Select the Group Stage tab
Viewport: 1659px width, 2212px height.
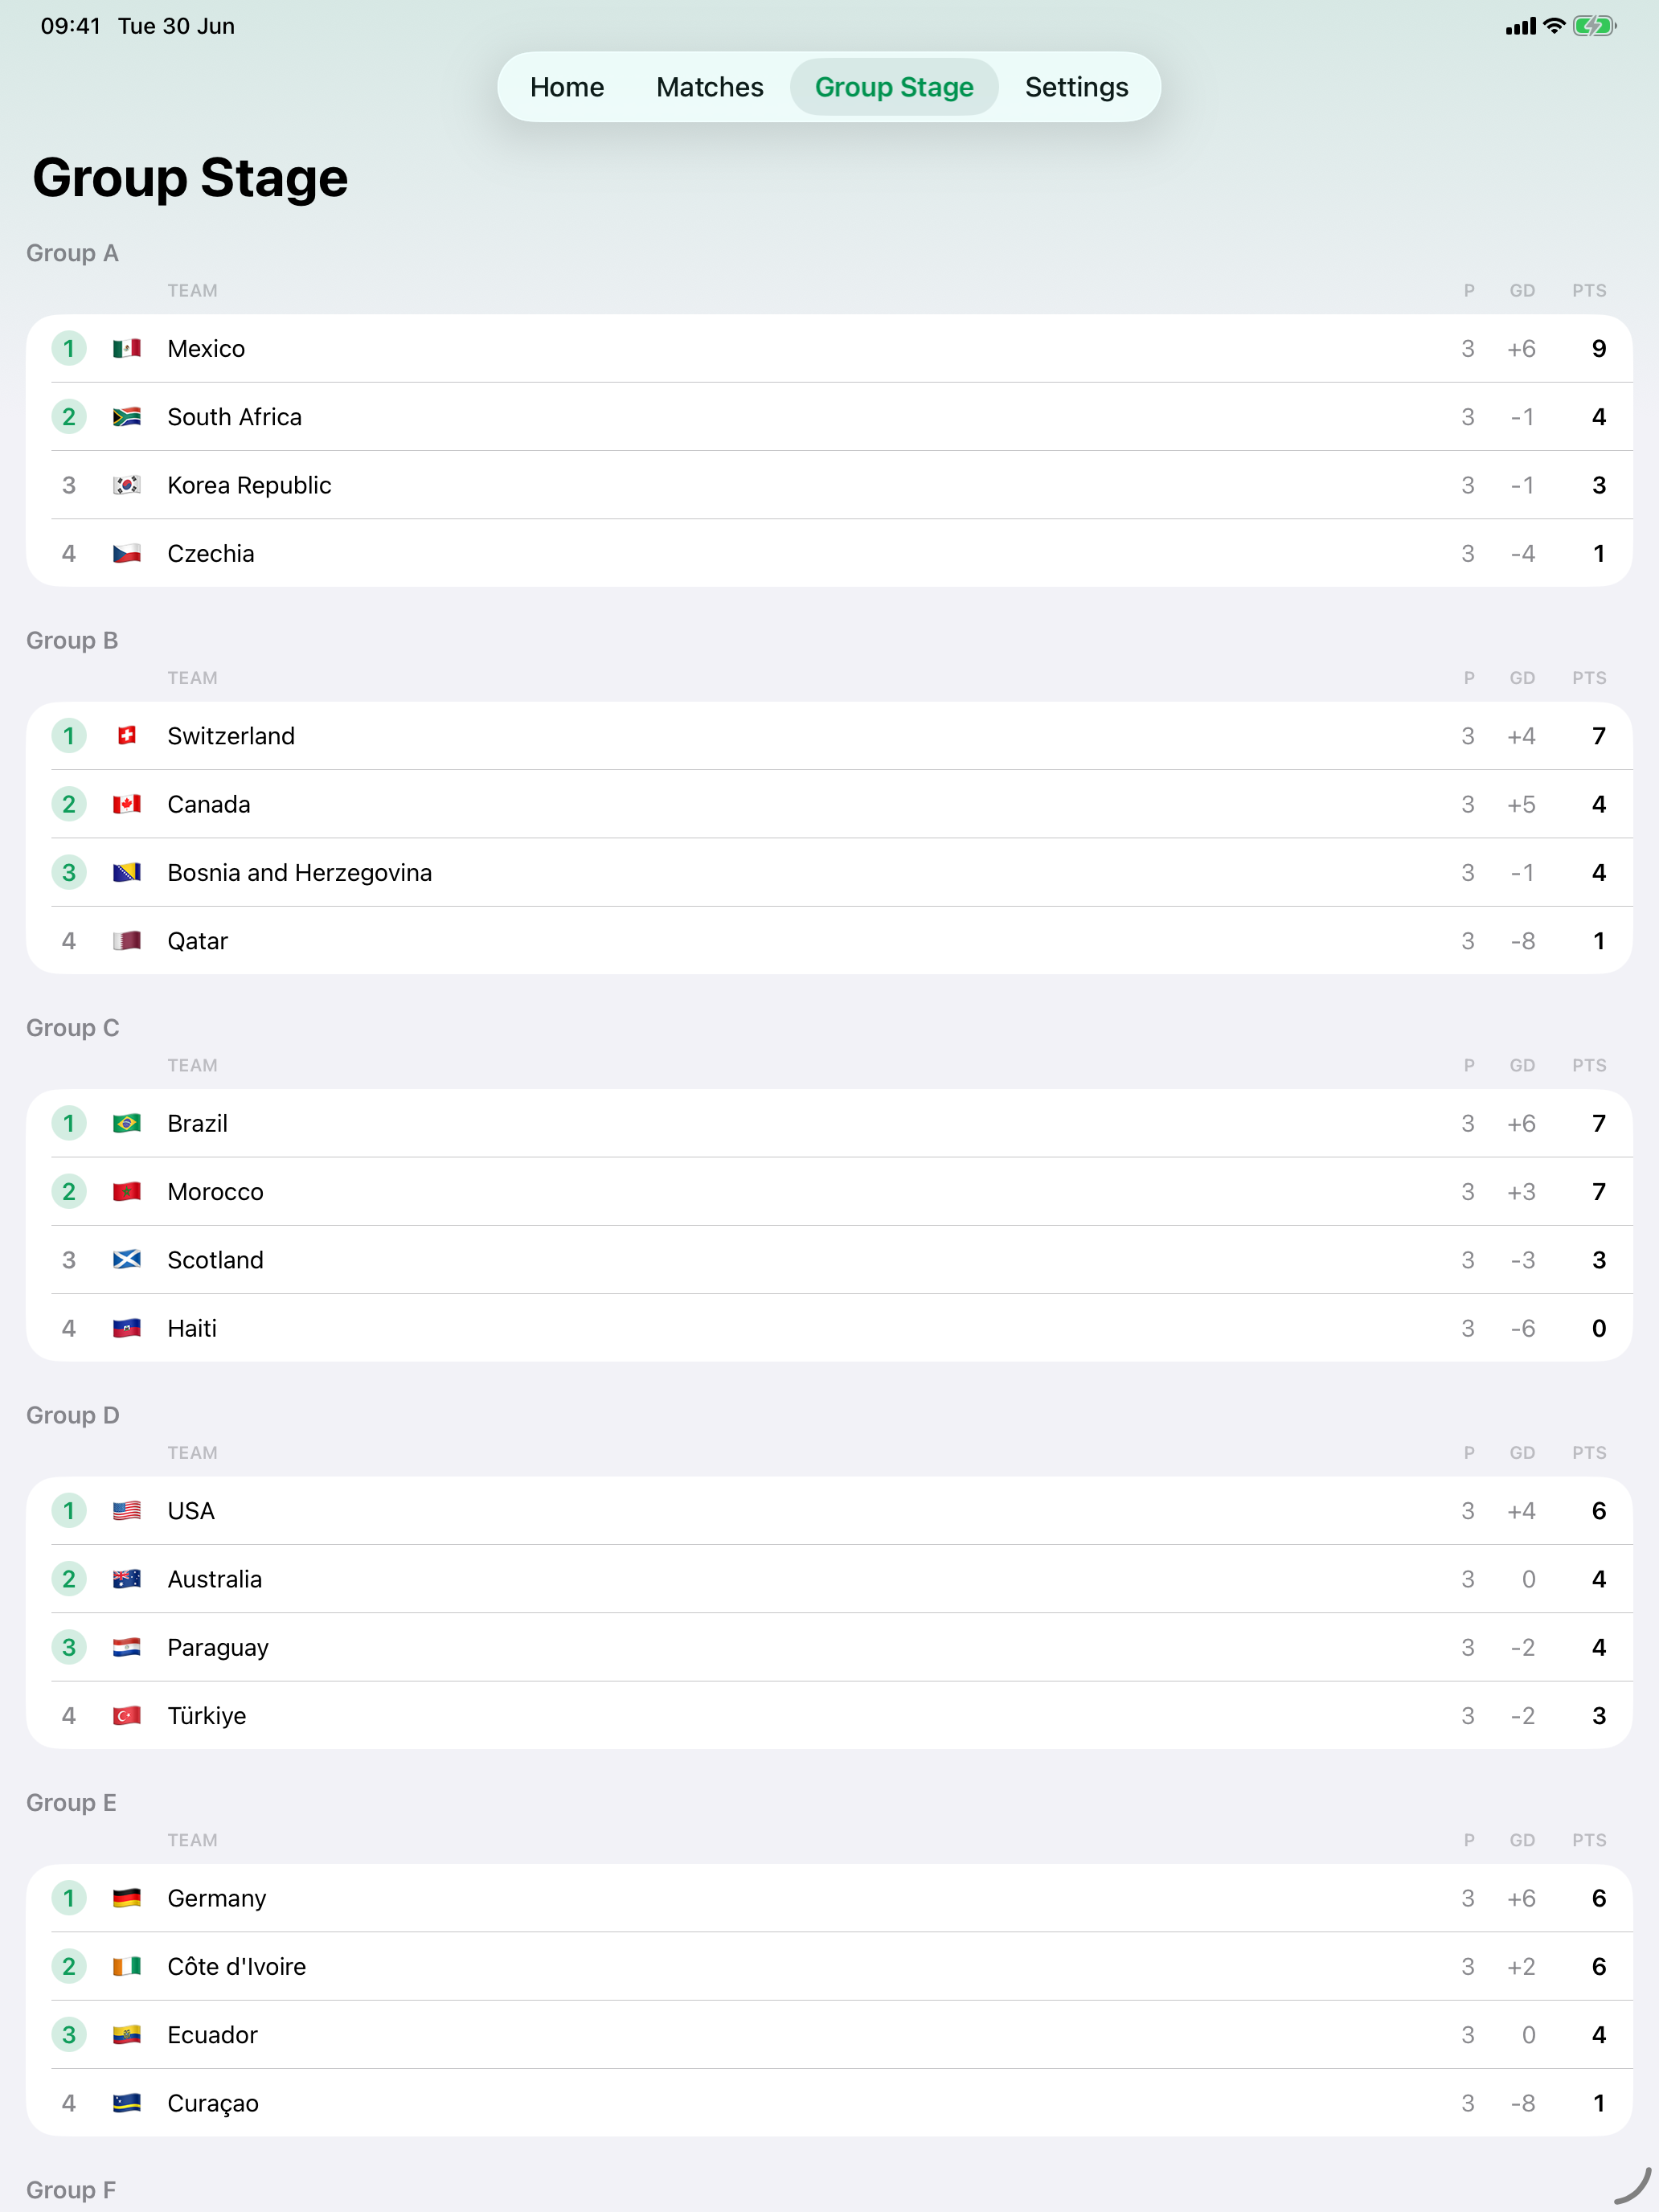tap(894, 87)
